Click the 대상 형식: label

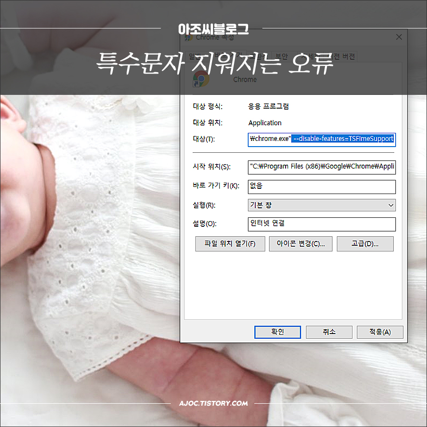(207, 106)
